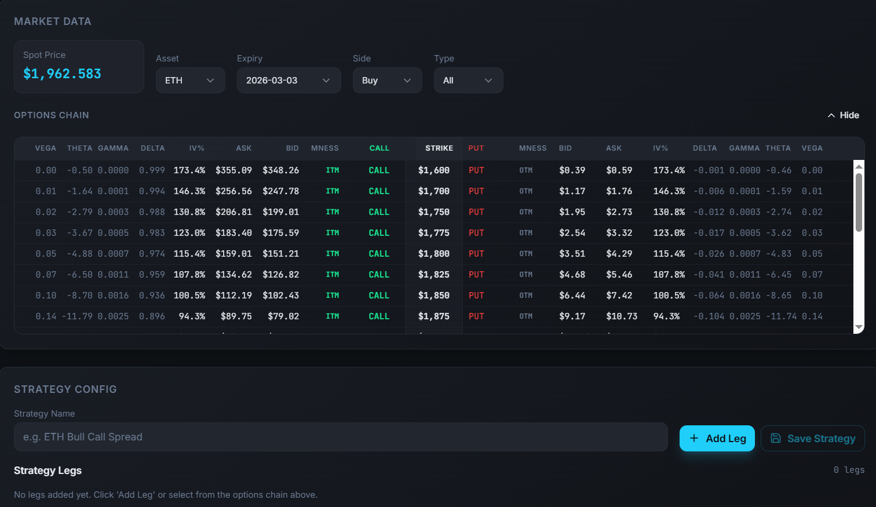This screenshot has height=507, width=876.
Task: Click put bid price $0.39
Action: coord(572,170)
